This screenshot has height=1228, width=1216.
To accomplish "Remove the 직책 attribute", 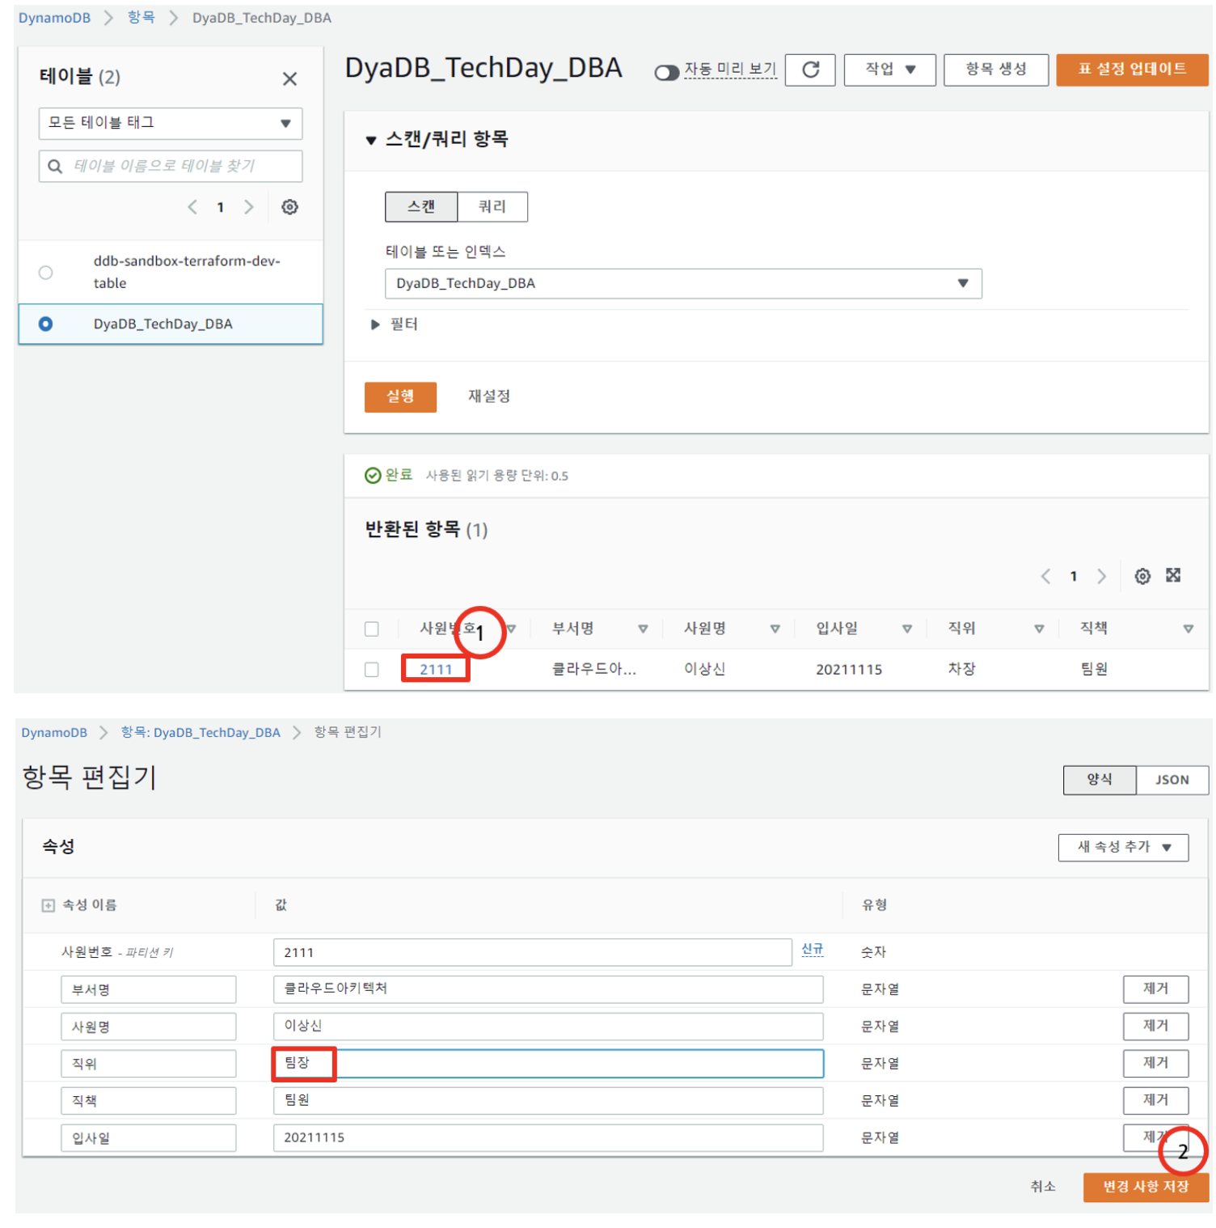I will pos(1155,1100).
